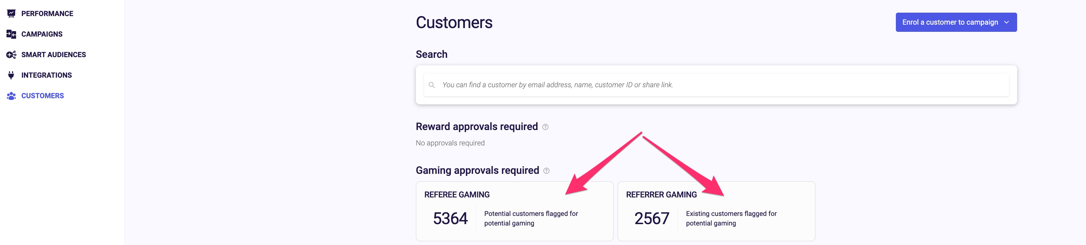This screenshot has height=245, width=1086.
Task: Click the search magnifier icon
Action: tap(432, 85)
